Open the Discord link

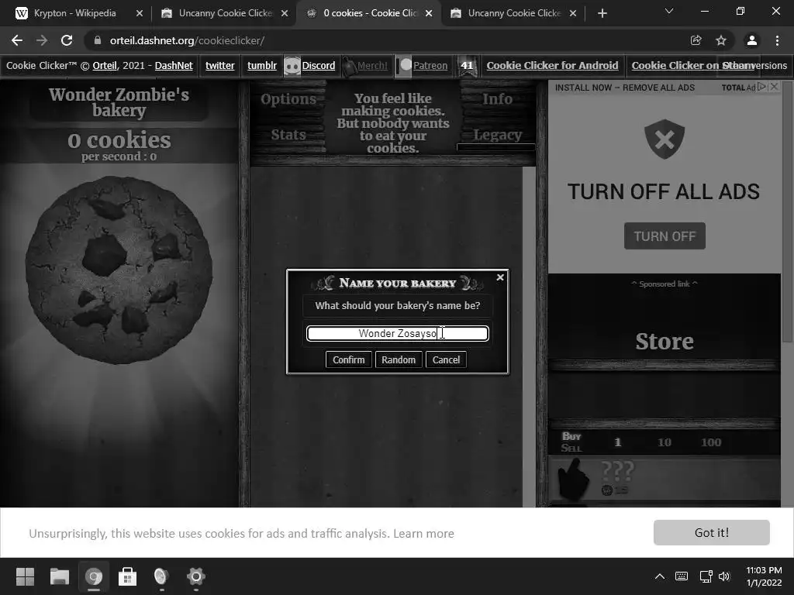(319, 66)
